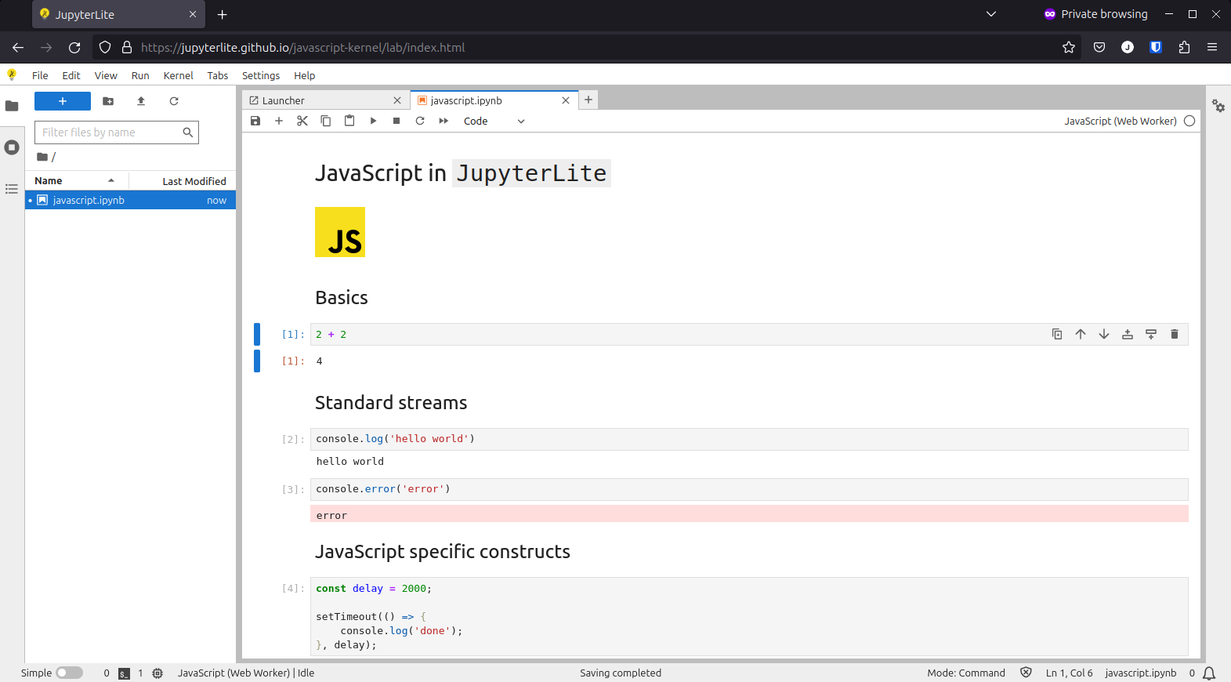Focus the Filter files by name field
Viewport: 1231px width, 682px height.
[117, 132]
